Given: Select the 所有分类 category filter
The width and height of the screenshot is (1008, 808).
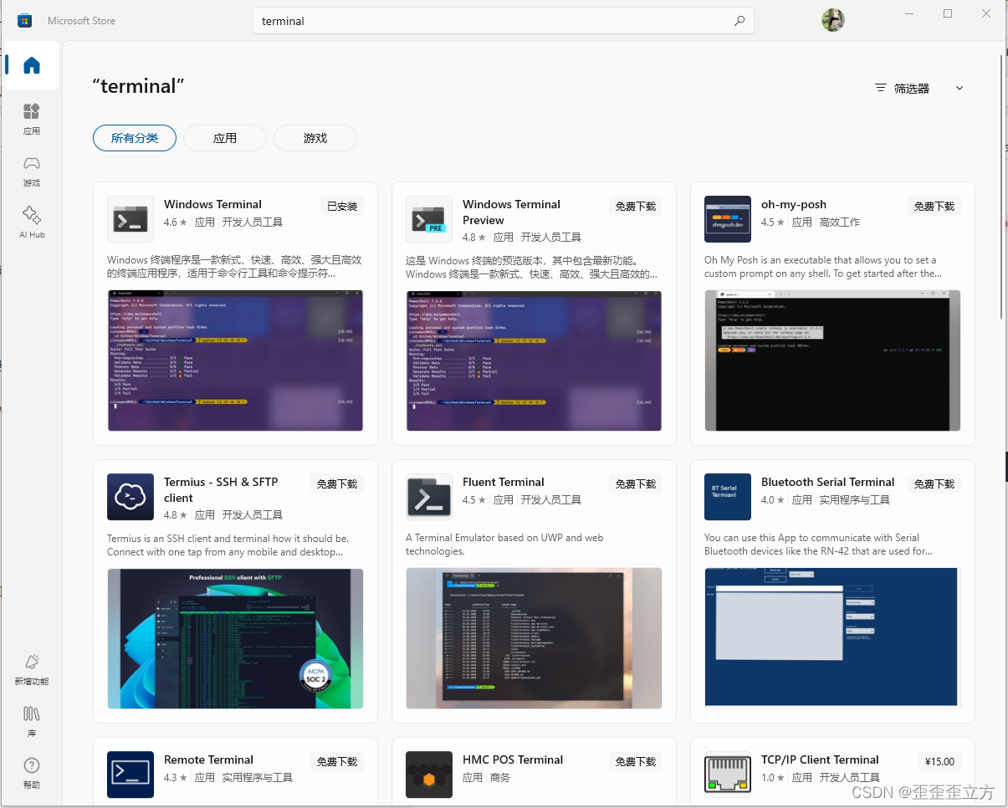Looking at the screenshot, I should point(135,139).
